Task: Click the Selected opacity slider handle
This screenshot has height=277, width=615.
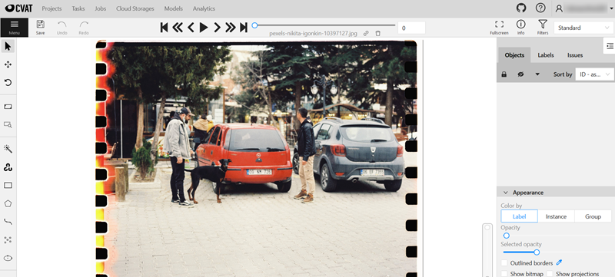Action: tap(537, 252)
